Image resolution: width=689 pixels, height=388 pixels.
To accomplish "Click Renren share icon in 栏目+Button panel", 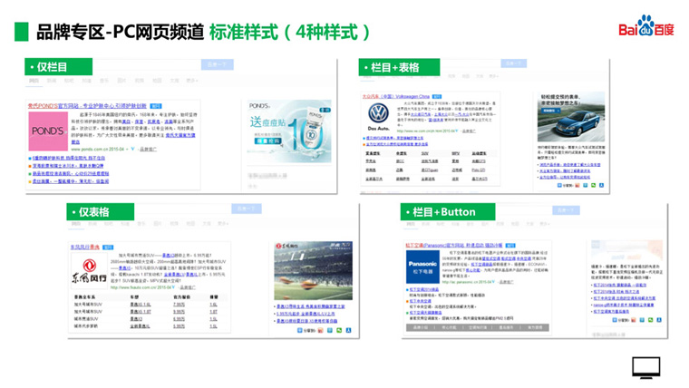I will [x=659, y=320].
